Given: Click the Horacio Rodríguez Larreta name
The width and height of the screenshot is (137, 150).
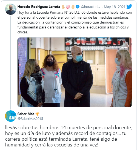Looking at the screenshot, I should click(x=39, y=7).
